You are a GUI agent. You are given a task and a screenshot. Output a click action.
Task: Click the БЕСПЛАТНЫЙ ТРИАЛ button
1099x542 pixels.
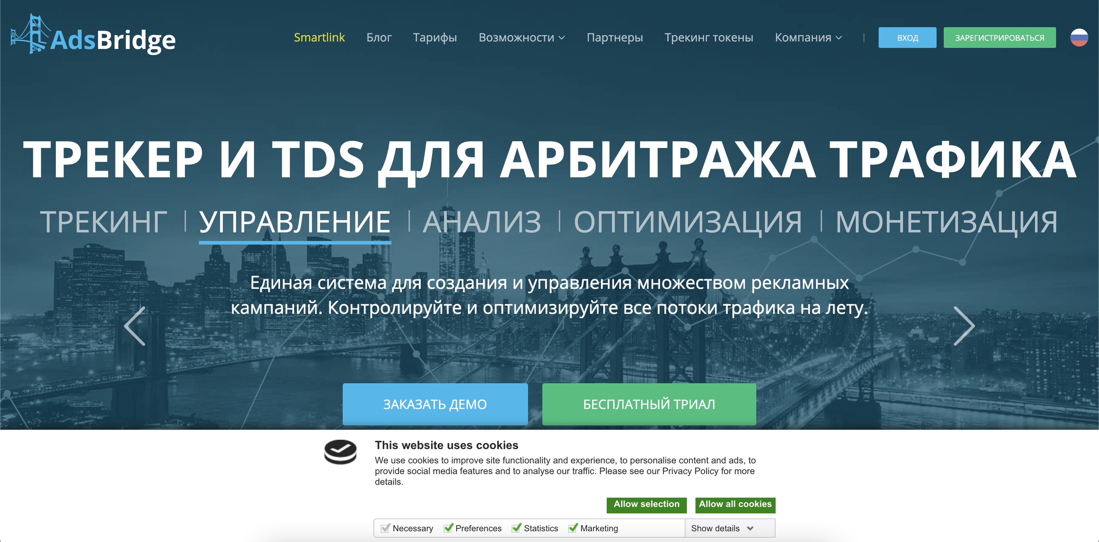[649, 404]
